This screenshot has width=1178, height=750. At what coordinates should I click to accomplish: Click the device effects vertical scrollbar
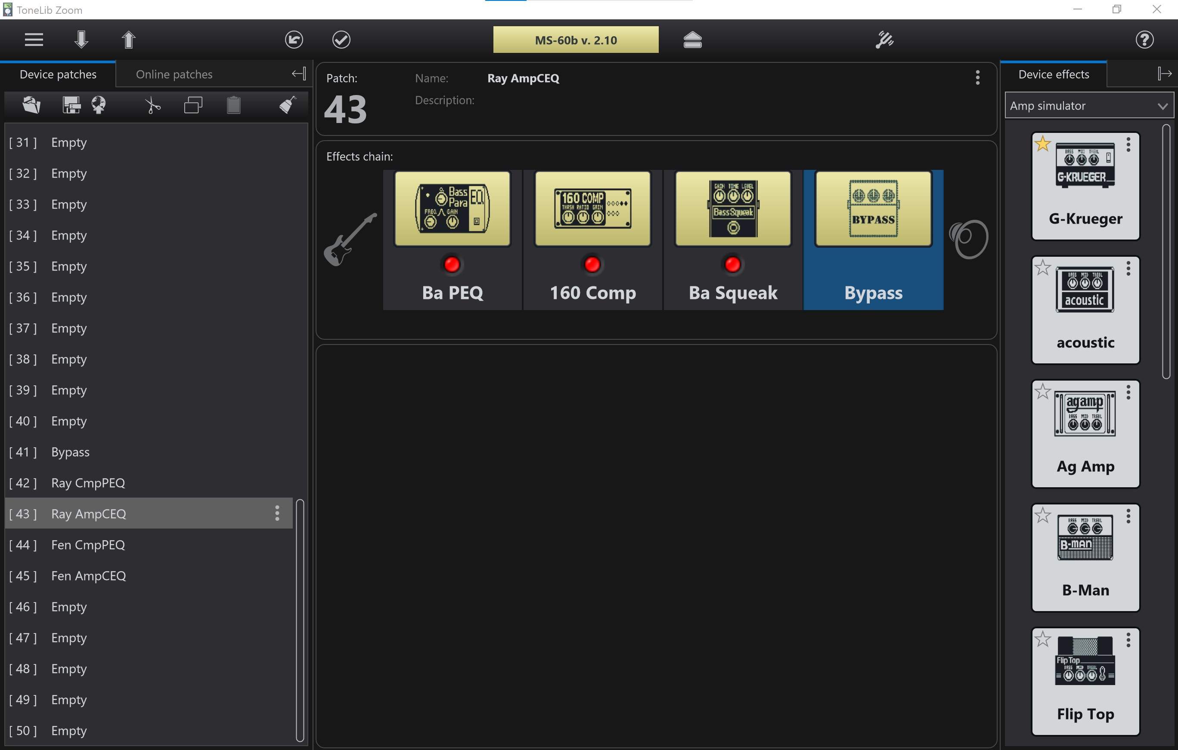(x=1166, y=251)
